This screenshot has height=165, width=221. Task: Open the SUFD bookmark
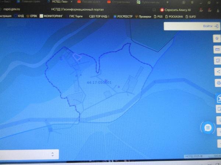(x=190, y=17)
